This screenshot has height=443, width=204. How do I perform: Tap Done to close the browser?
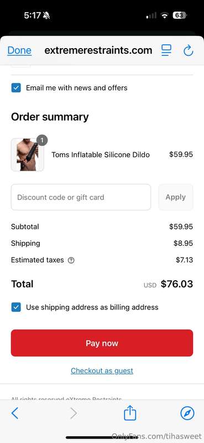coord(19,50)
